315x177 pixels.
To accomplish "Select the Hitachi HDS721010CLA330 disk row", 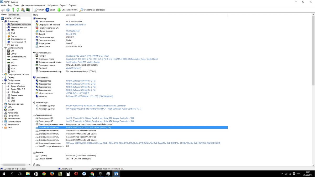I will pos(131,127).
